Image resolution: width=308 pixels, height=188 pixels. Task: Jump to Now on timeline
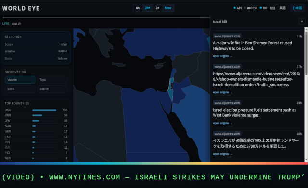coord(168,8)
